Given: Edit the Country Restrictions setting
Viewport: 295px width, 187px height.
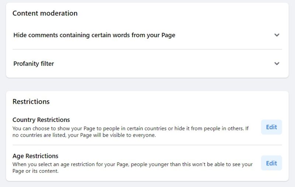Looking at the screenshot, I should click(271, 127).
